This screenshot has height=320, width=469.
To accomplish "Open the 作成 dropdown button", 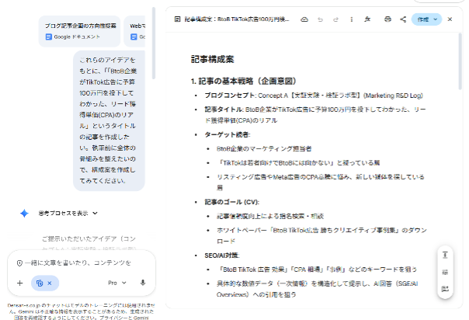I will [x=427, y=19].
